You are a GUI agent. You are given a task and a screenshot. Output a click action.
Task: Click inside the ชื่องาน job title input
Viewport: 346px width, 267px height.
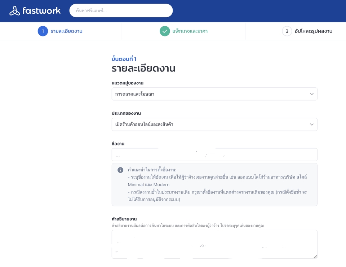coord(214,154)
